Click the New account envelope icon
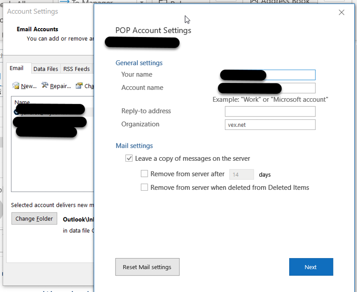The height and width of the screenshot is (292, 357). click(x=16, y=86)
